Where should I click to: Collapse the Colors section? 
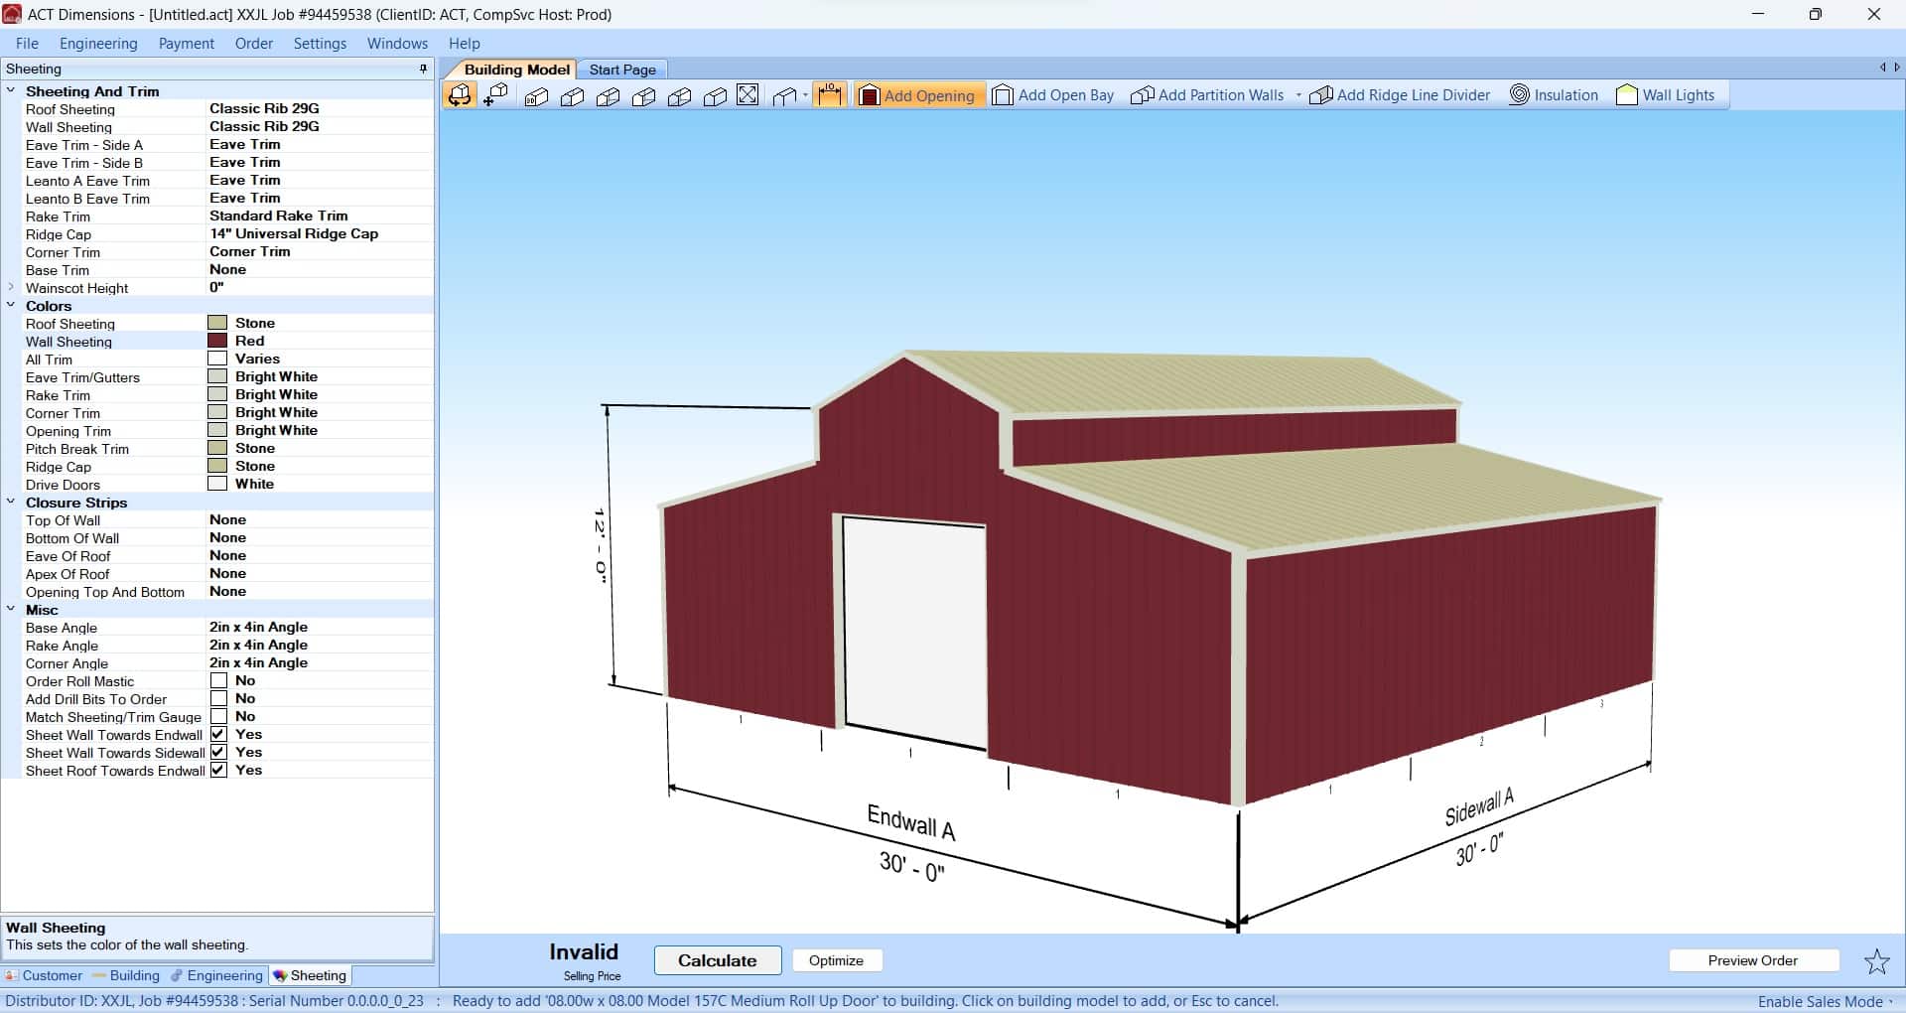pyautogui.click(x=11, y=306)
